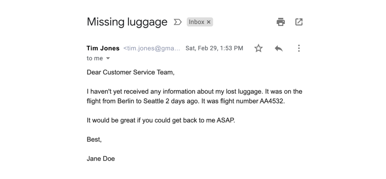The width and height of the screenshot is (386, 179).
Task: Click the Inbox label chip
Action: [x=196, y=22]
